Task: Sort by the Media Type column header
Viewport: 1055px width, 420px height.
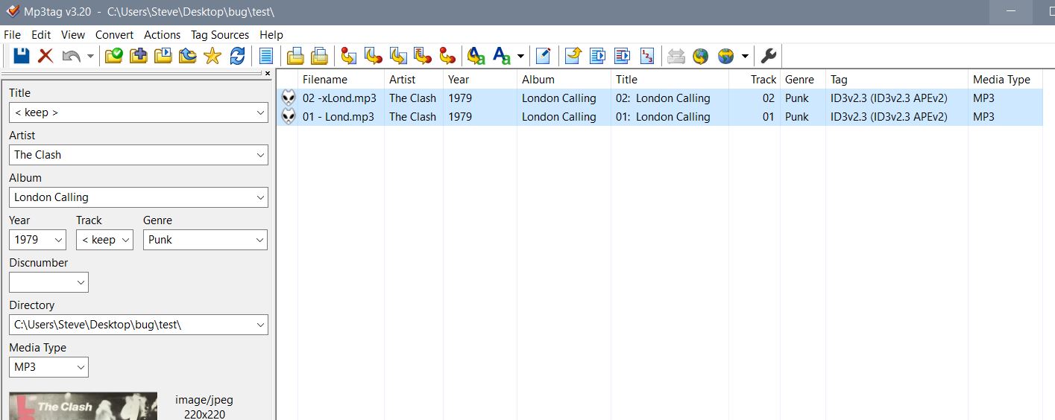Action: pyautogui.click(x=1006, y=79)
